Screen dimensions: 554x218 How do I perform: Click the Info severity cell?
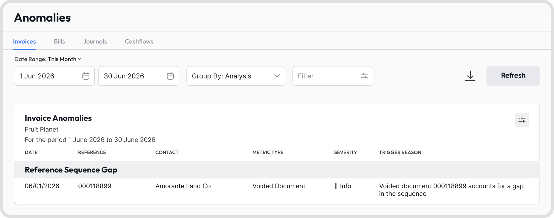pos(343,186)
